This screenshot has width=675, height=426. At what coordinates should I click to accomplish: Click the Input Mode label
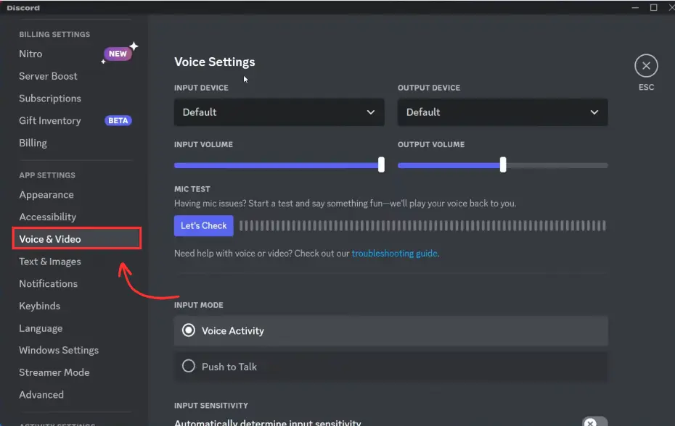pyautogui.click(x=198, y=305)
